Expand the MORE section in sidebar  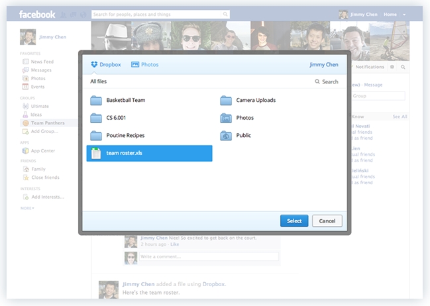tap(27, 208)
